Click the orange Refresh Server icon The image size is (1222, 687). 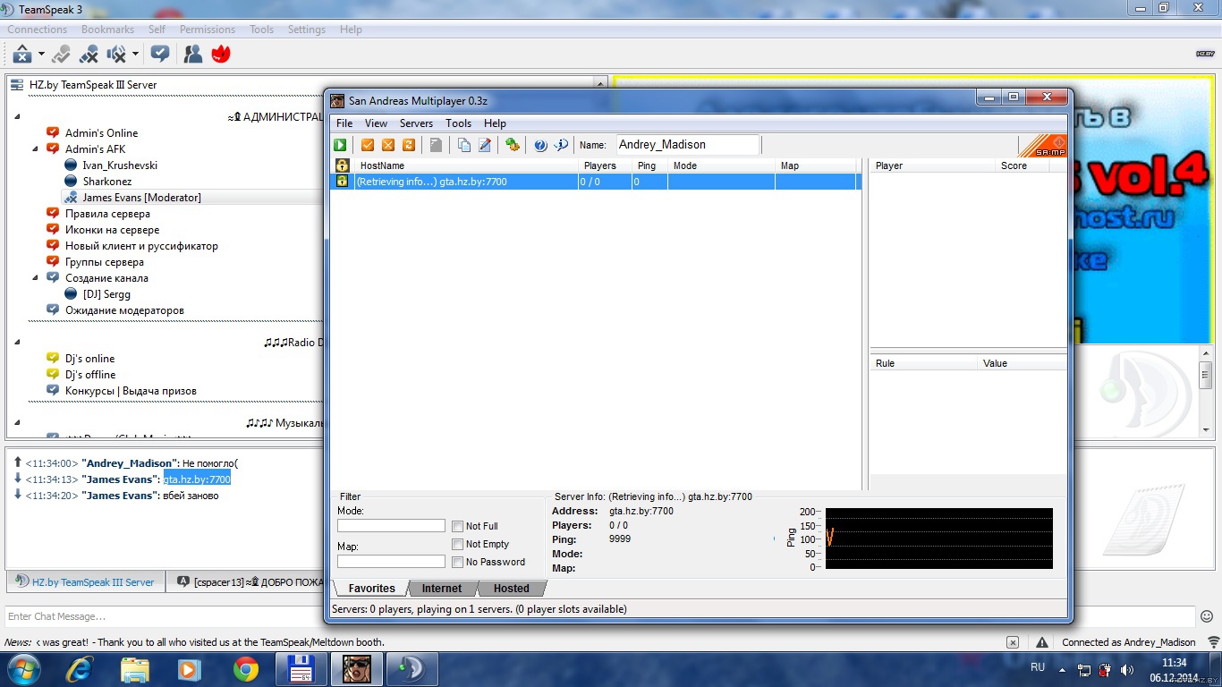click(409, 145)
